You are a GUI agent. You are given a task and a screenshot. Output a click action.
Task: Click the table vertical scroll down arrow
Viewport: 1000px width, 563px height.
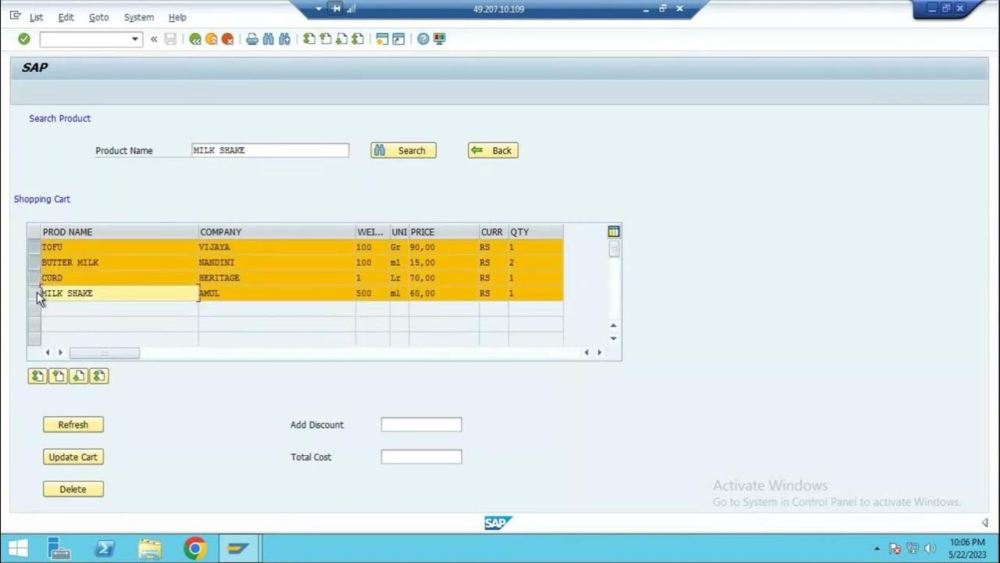point(613,339)
